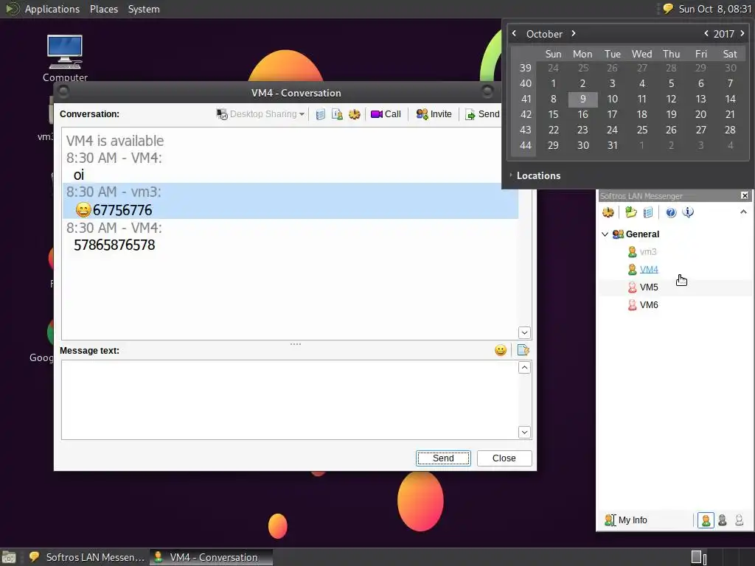Click conversation history scroll down arrow
Viewport: 755px width, 566px height.
[524, 332]
